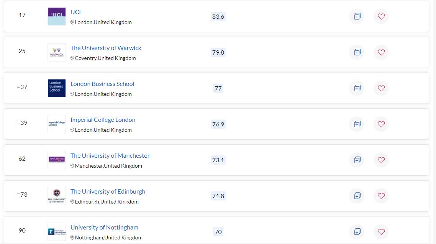
Task: Add University of Edinburgh to compare
Action: (x=357, y=196)
